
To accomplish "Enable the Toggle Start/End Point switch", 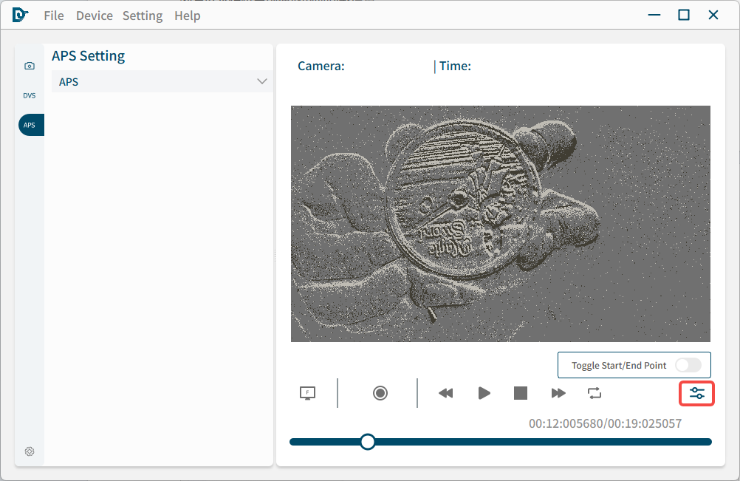I will tap(688, 365).
